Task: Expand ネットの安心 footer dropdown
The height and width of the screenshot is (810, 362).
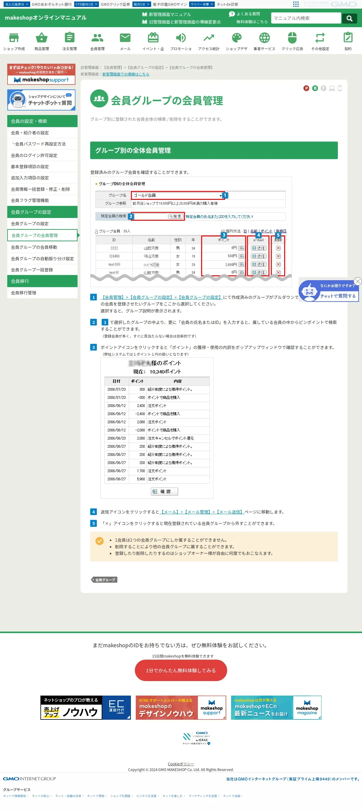Action: click(42, 796)
